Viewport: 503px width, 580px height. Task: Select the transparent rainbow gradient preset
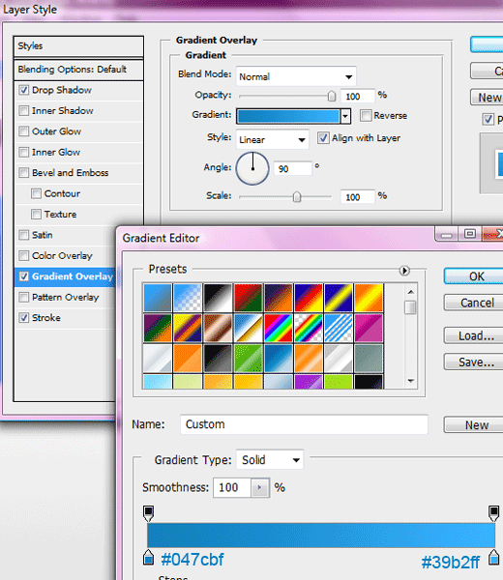pyautogui.click(x=309, y=328)
